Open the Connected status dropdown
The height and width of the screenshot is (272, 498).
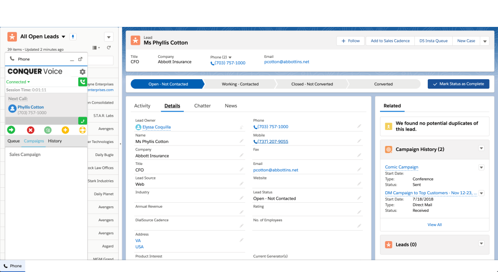coord(28,82)
